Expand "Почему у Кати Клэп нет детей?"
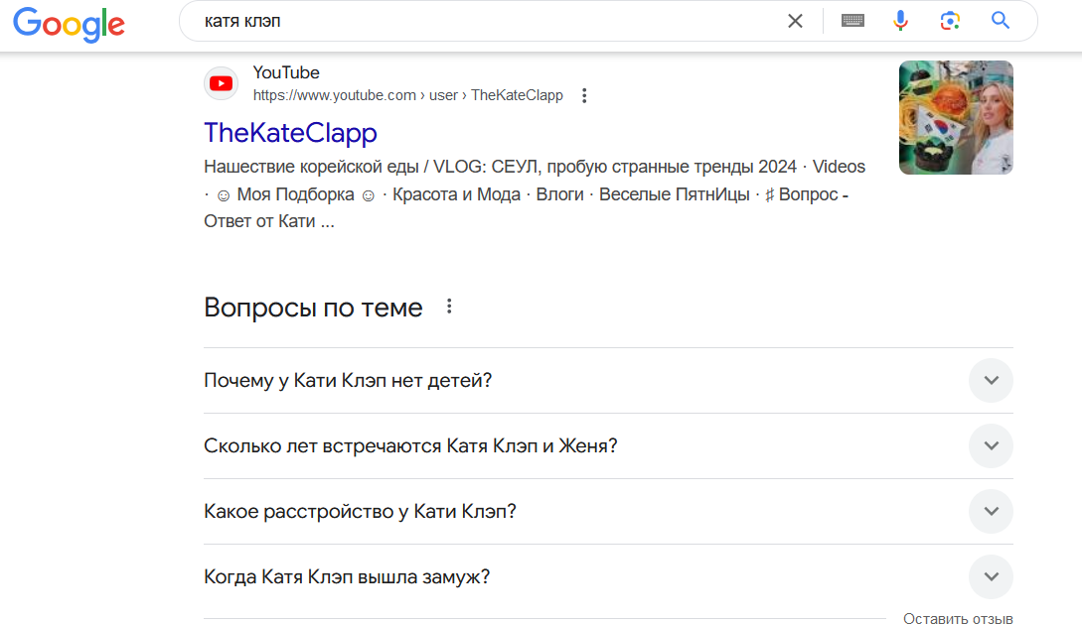Screen dimensions: 1082x624 point(608,380)
